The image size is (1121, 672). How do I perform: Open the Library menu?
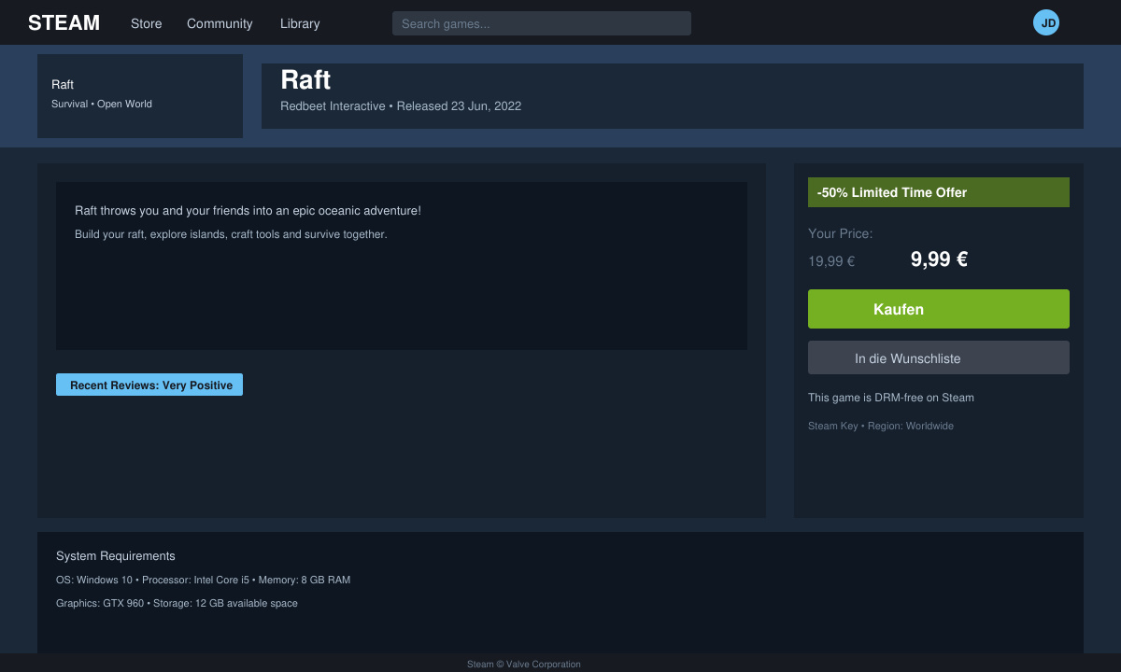(x=300, y=23)
